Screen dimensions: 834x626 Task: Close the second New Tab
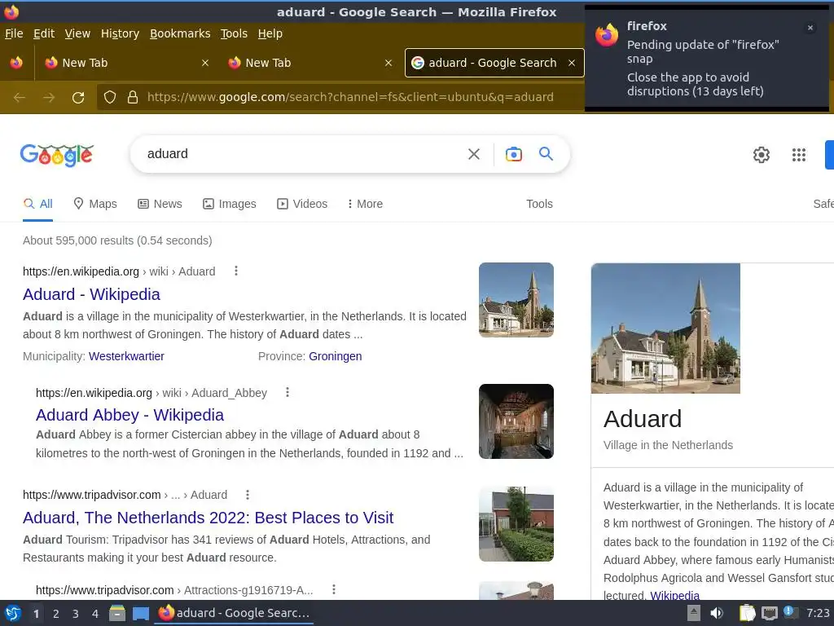click(x=388, y=63)
